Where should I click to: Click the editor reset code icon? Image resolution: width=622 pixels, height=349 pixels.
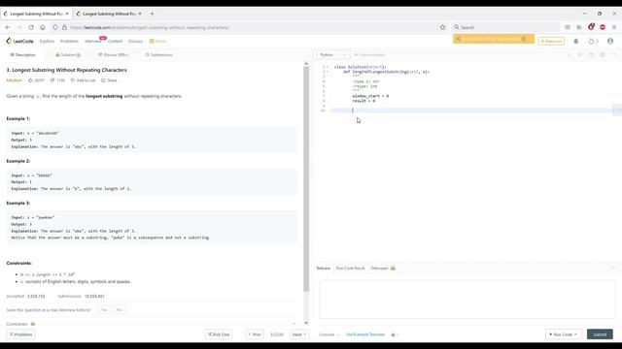pos(591,55)
